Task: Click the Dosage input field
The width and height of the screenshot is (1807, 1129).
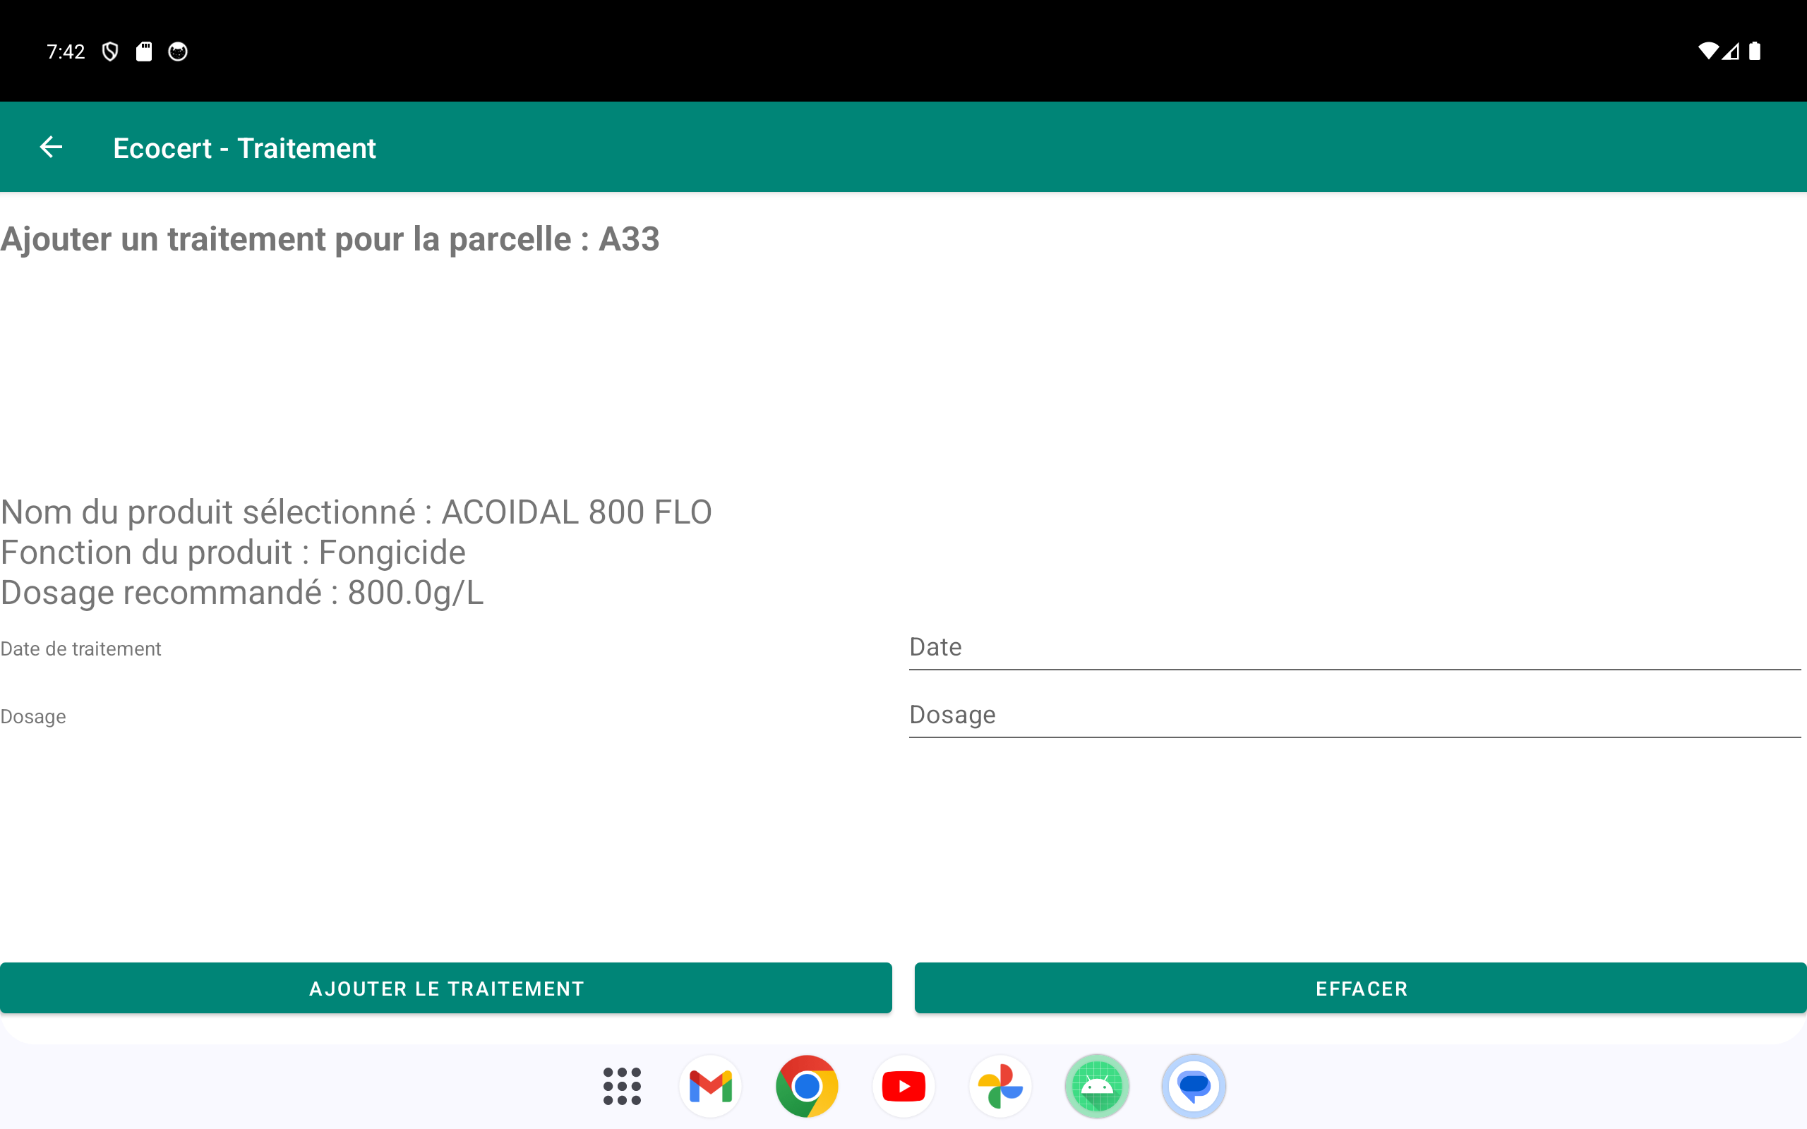Action: point(1354,716)
